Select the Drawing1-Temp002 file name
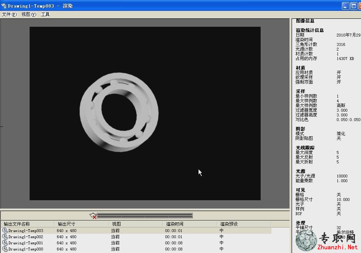Screen dimensions: 361x253 pos(26,237)
